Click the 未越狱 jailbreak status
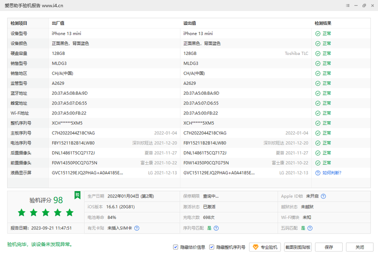Viewport: 378px width, 257px height. (307, 207)
